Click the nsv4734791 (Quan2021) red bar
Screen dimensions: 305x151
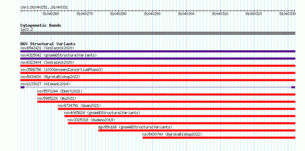click(x=176, y=109)
